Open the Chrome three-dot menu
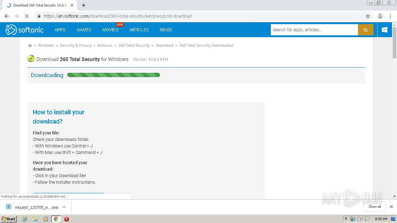397x223 pixels. (x=390, y=16)
